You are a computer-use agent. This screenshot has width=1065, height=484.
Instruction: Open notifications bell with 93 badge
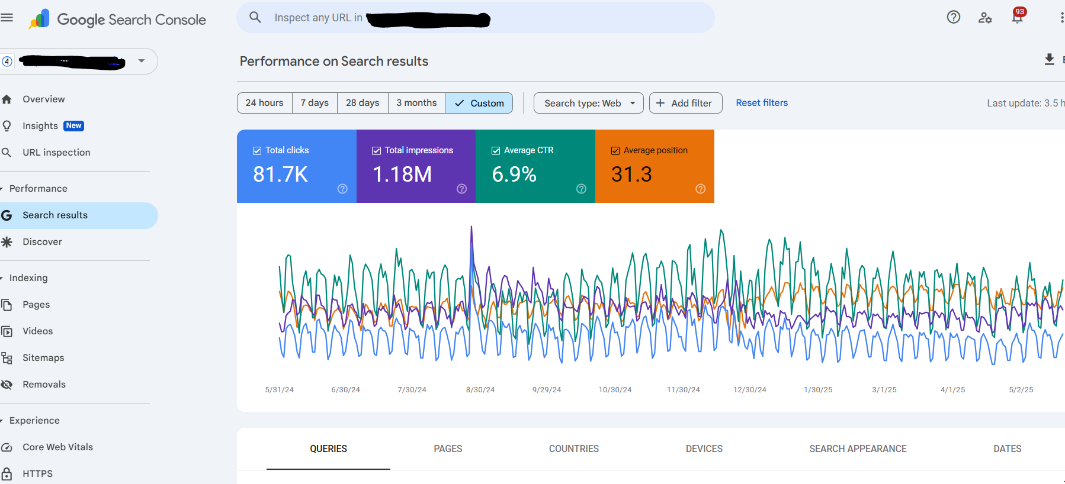[1017, 17]
